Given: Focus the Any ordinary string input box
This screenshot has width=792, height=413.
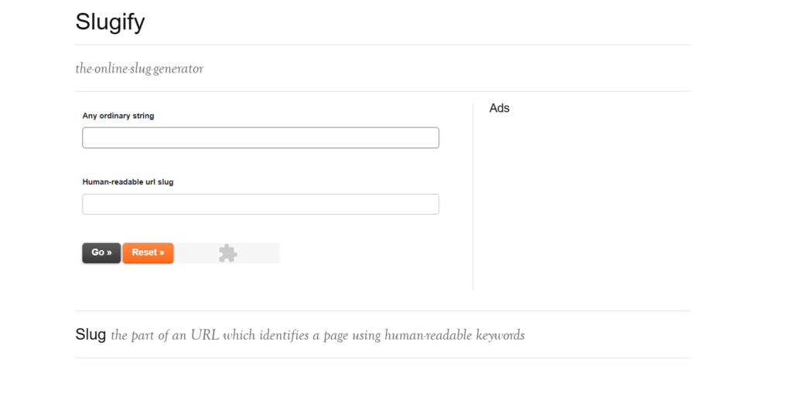Looking at the screenshot, I should [x=261, y=137].
